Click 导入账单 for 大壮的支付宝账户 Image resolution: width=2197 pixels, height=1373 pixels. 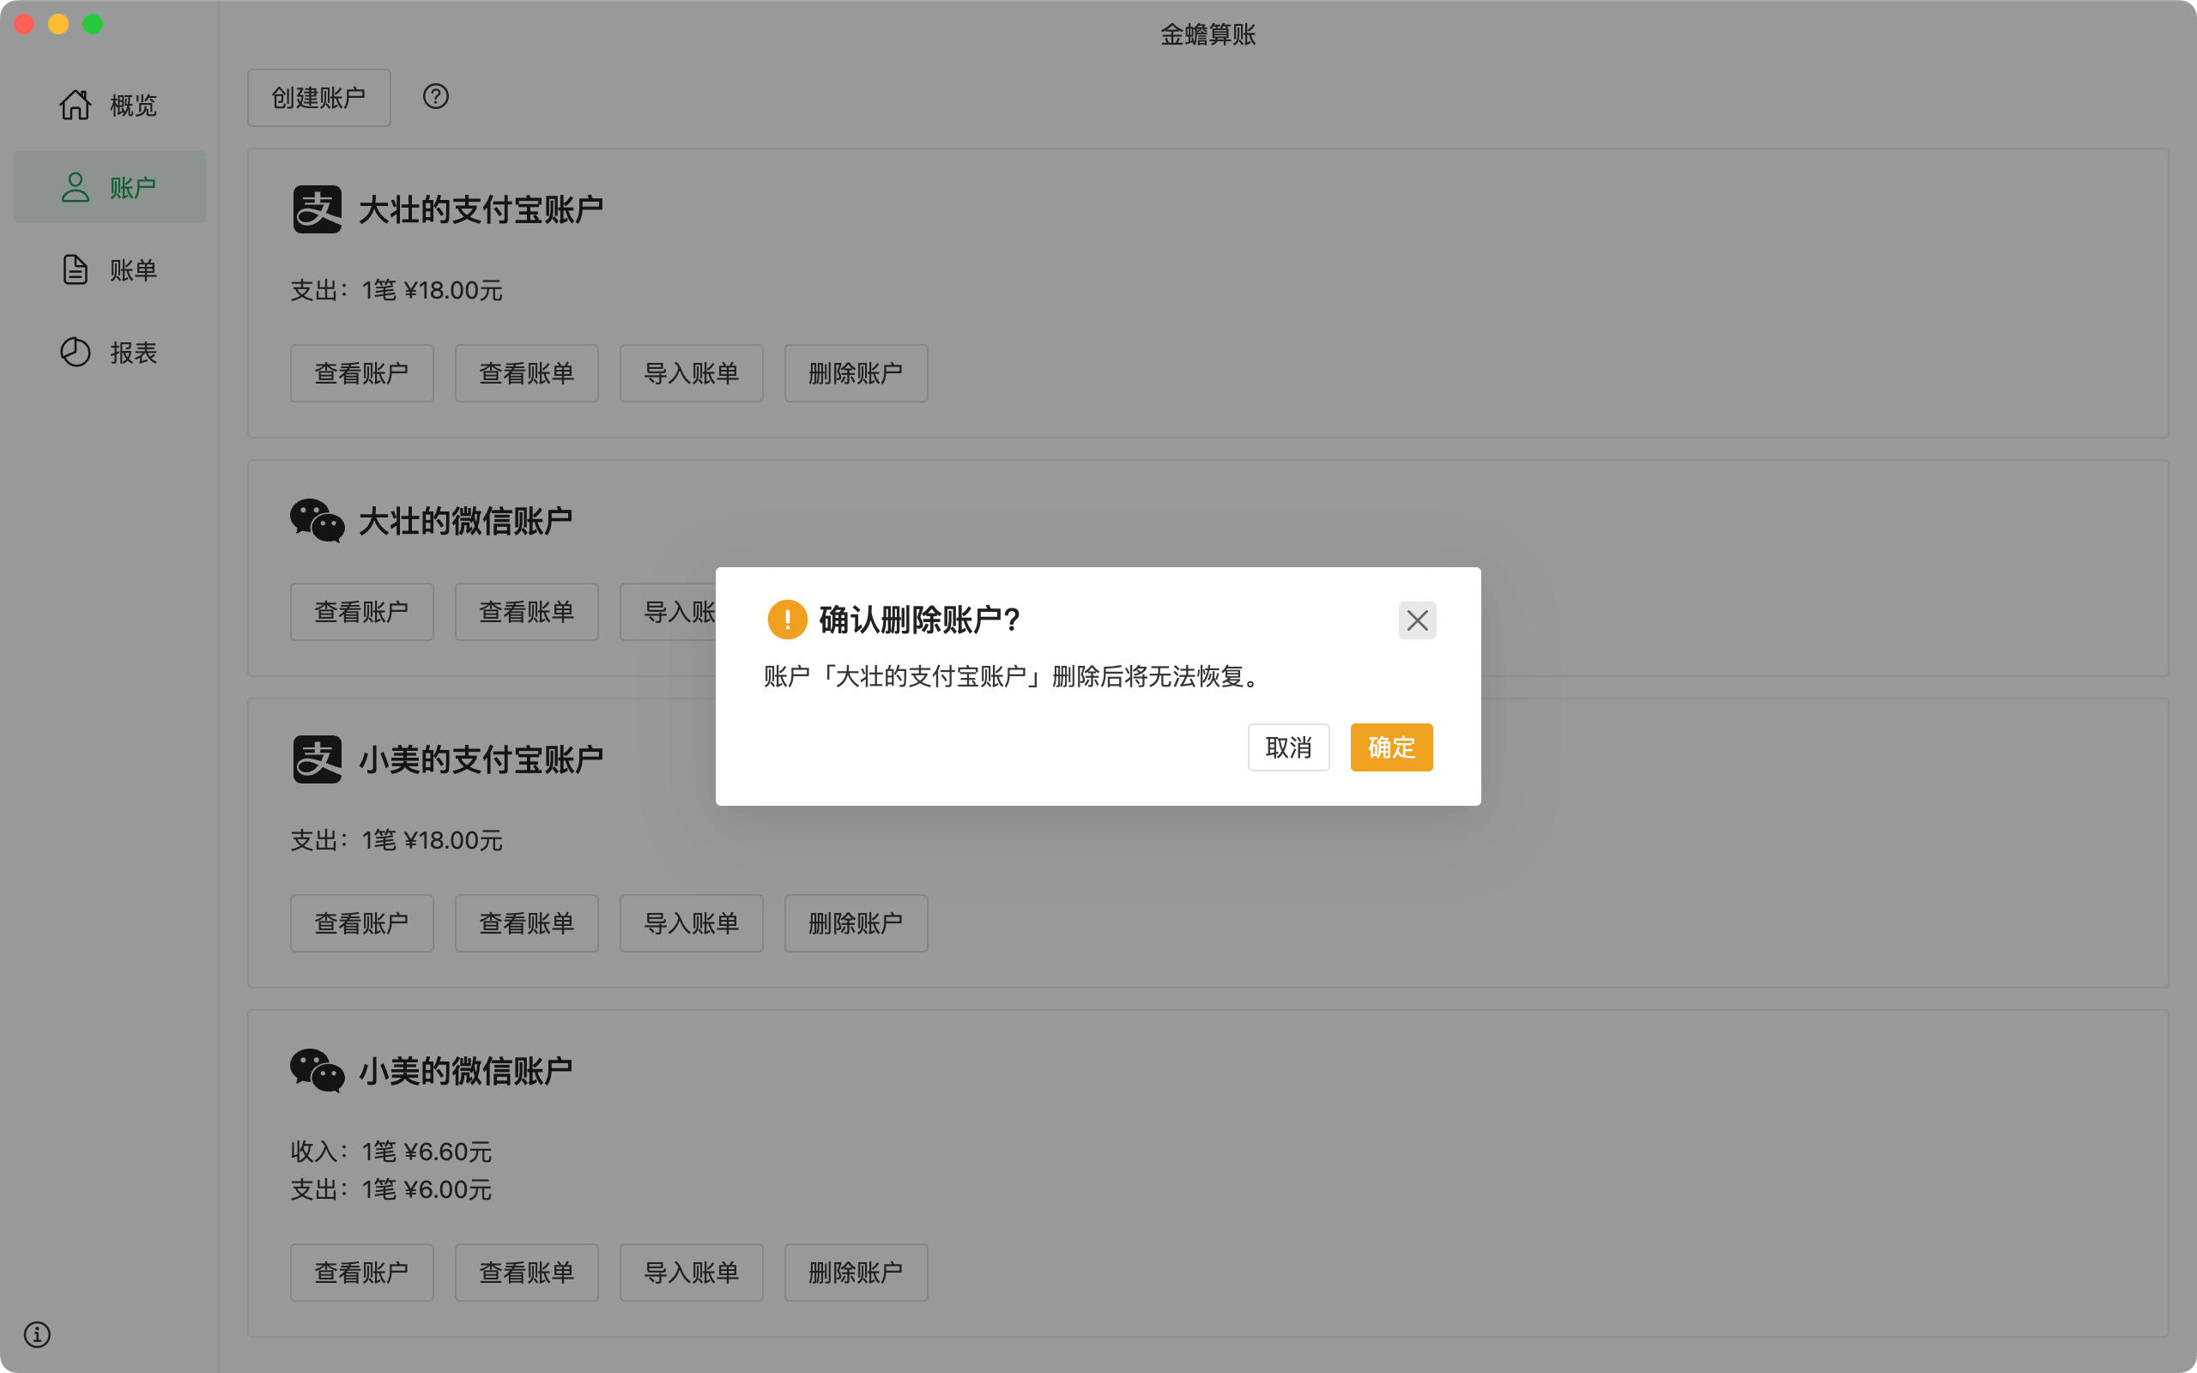pyautogui.click(x=691, y=373)
